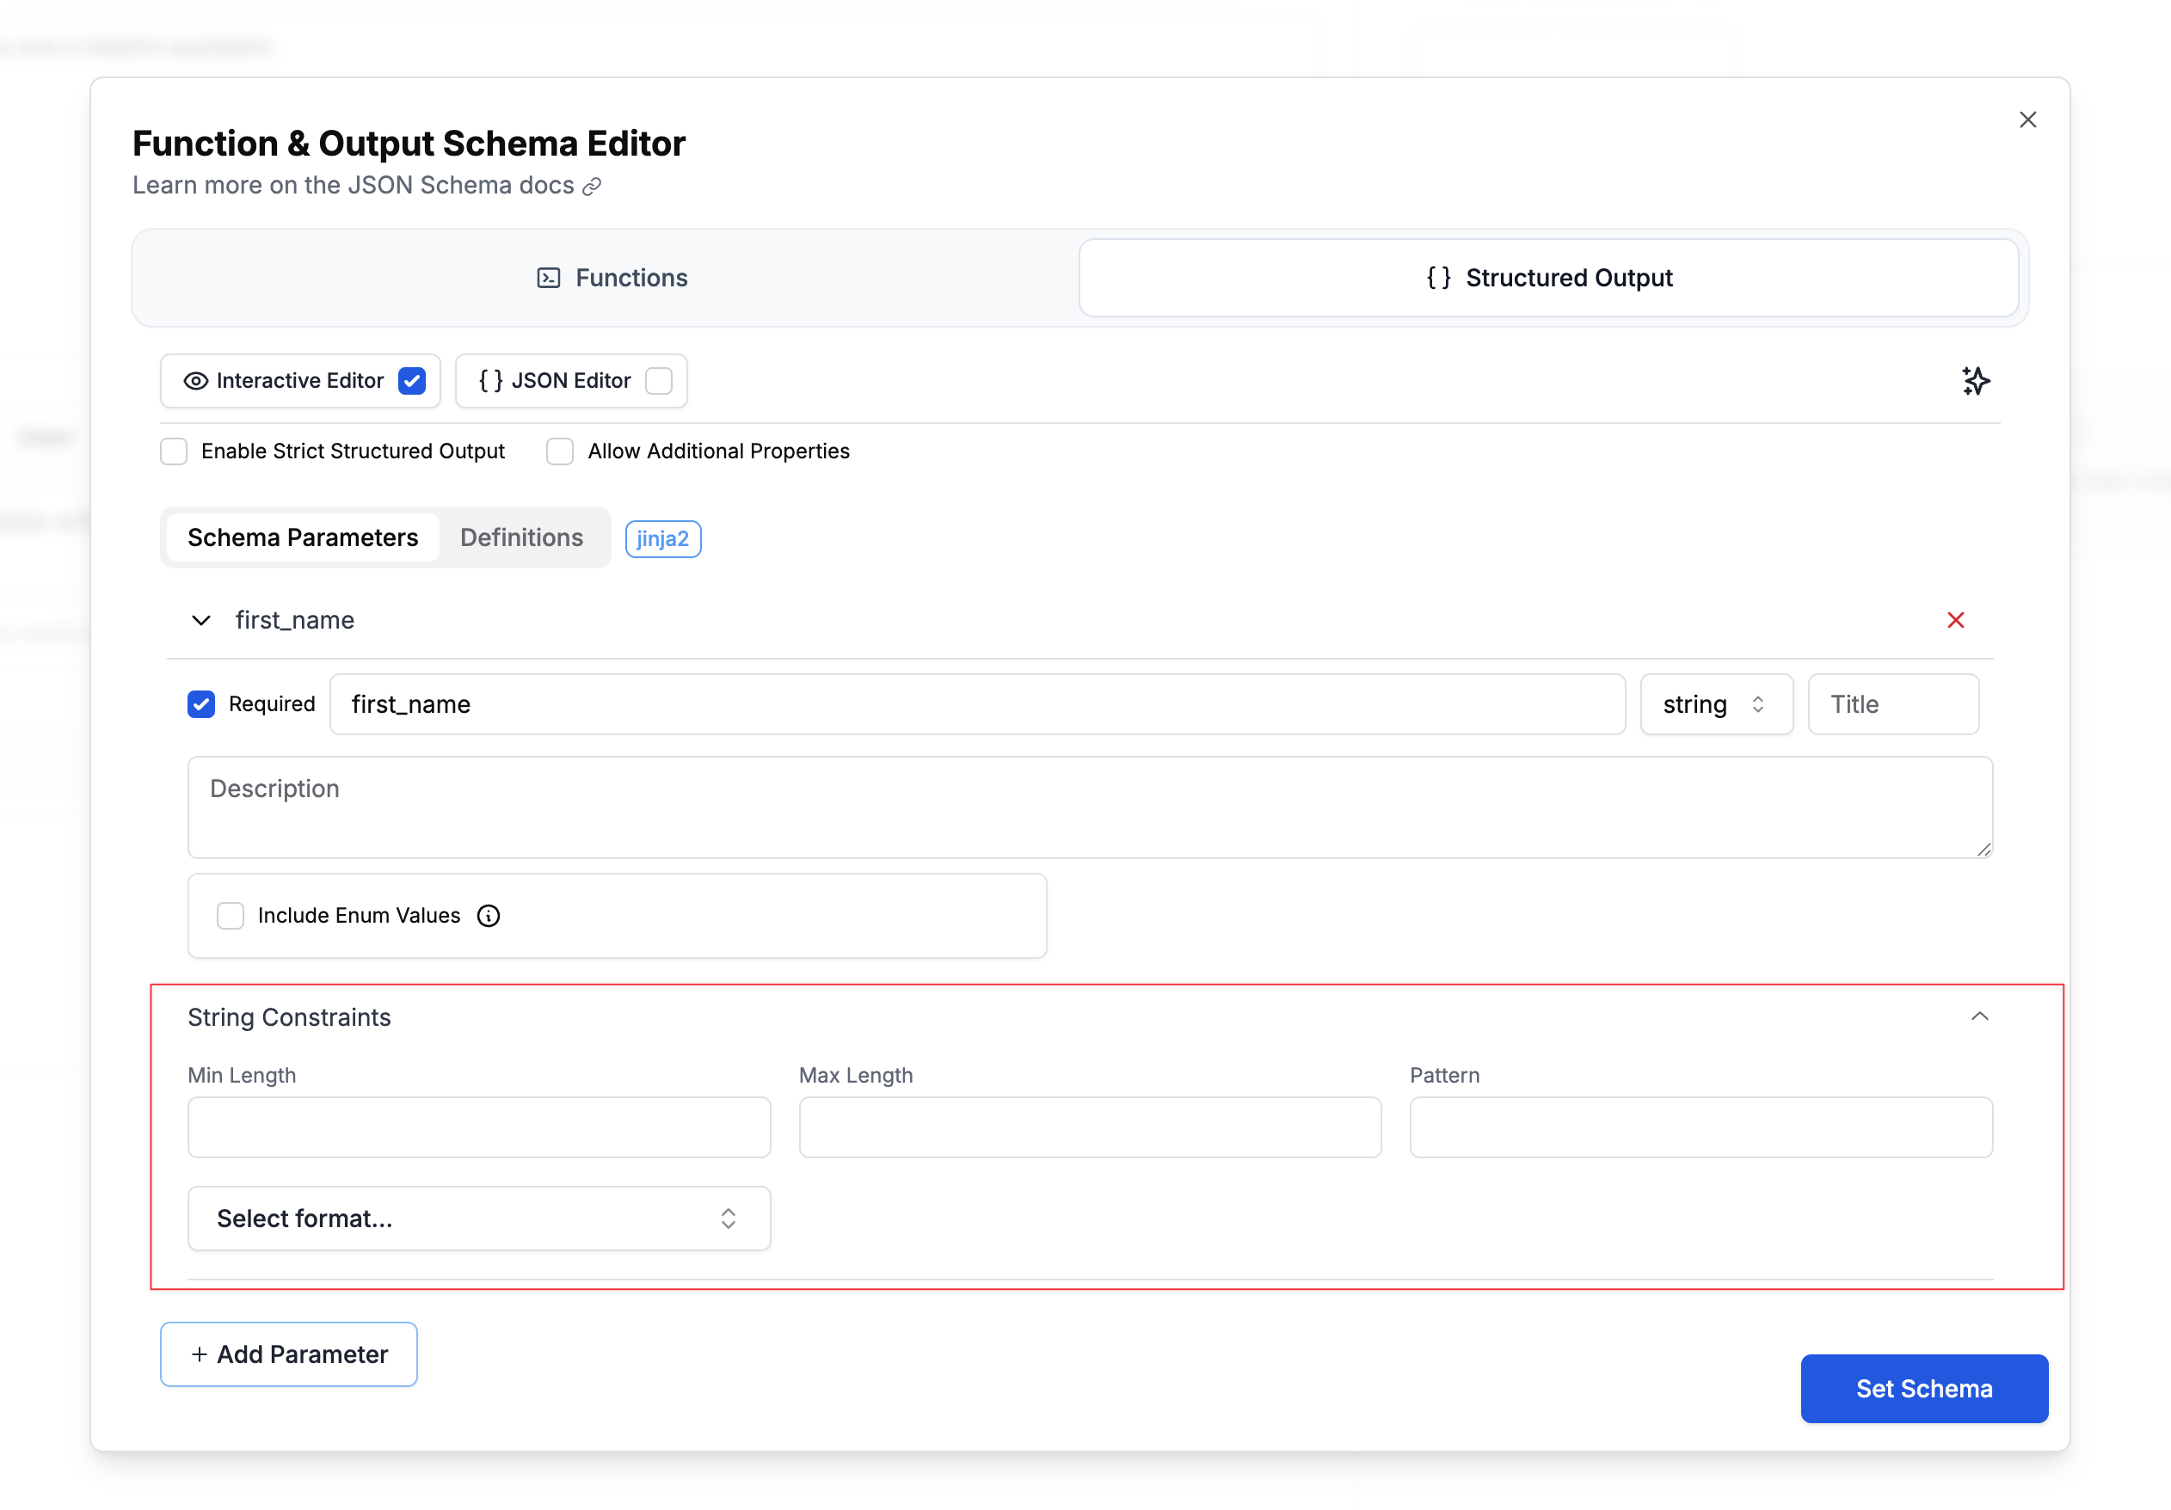The height and width of the screenshot is (1510, 2171).
Task: Click the eye icon on Interactive Editor
Action: pos(194,380)
